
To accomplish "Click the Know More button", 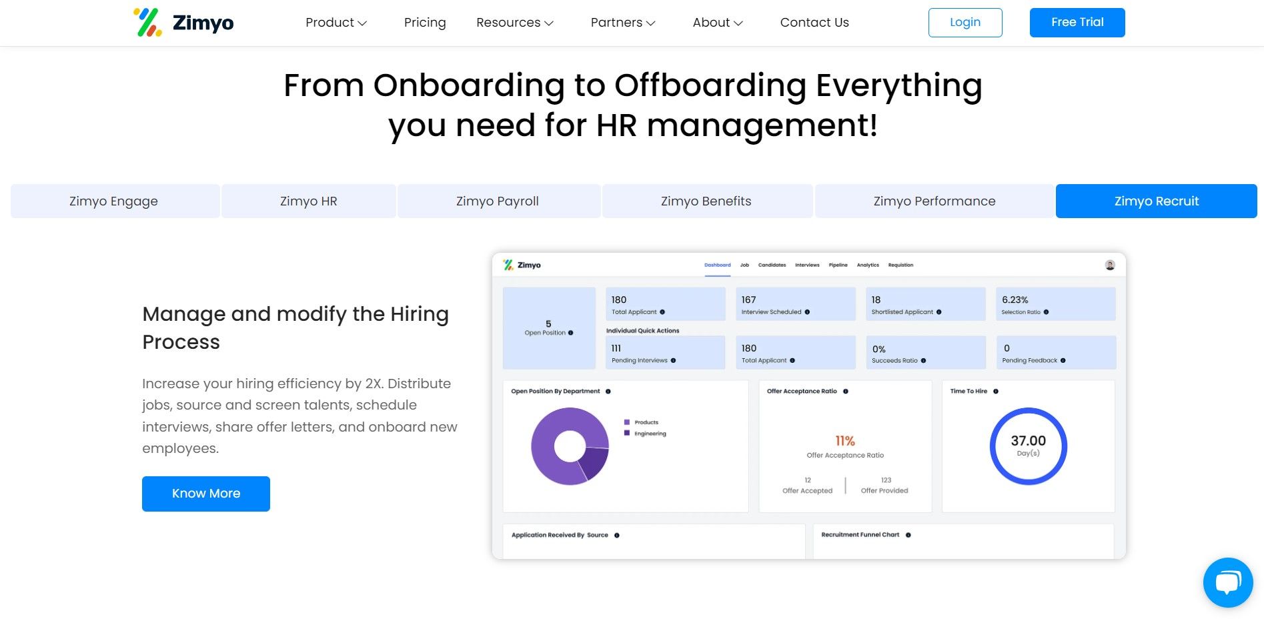I will tap(206, 494).
